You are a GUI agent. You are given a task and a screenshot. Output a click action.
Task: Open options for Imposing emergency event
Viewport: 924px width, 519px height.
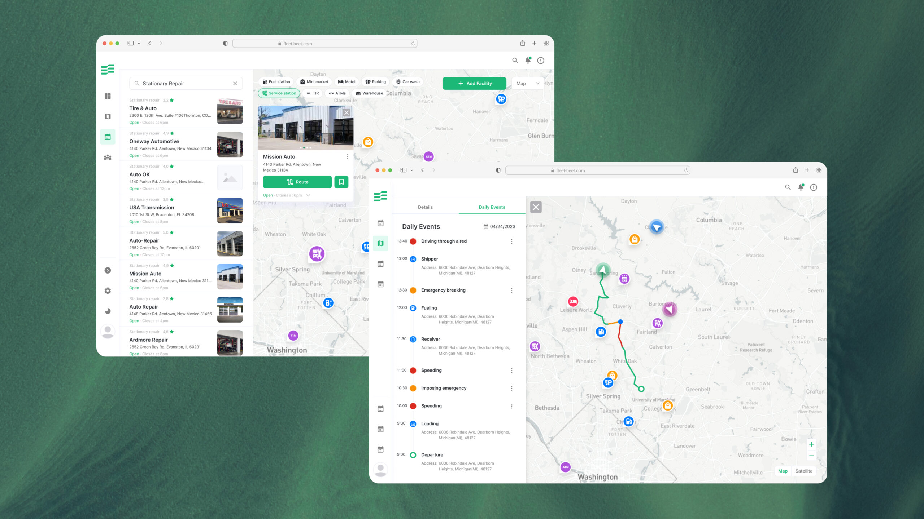(x=511, y=389)
